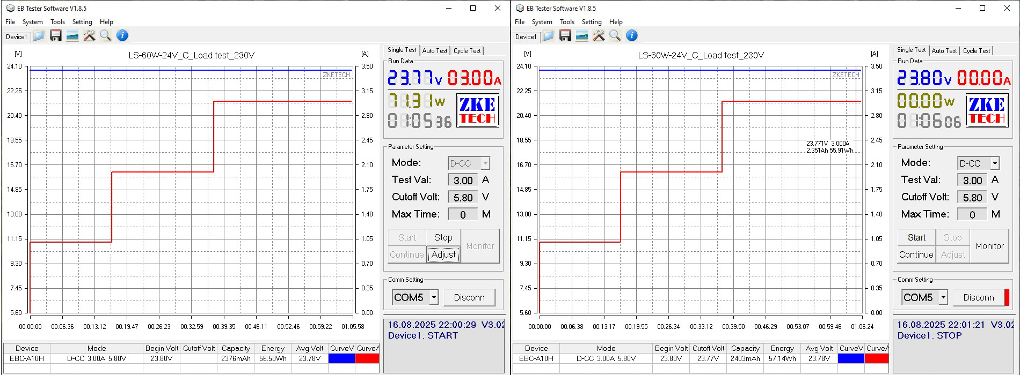Screen dimensions: 1020x375
Task: Click the Monitor button in right window
Action: pos(989,246)
